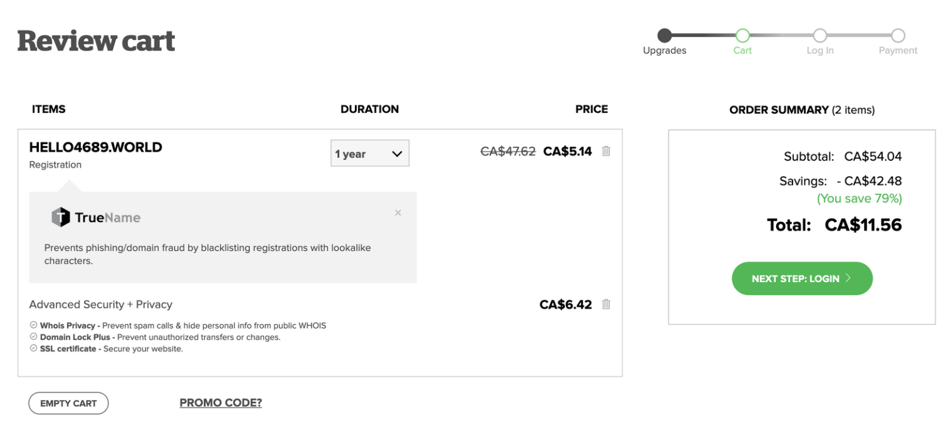Close the TrueName info box

click(x=398, y=213)
